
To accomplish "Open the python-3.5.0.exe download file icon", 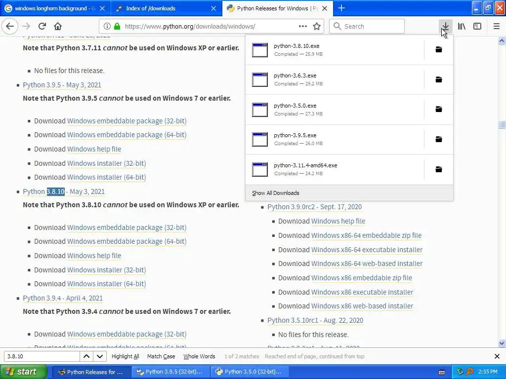I will coord(260,110).
